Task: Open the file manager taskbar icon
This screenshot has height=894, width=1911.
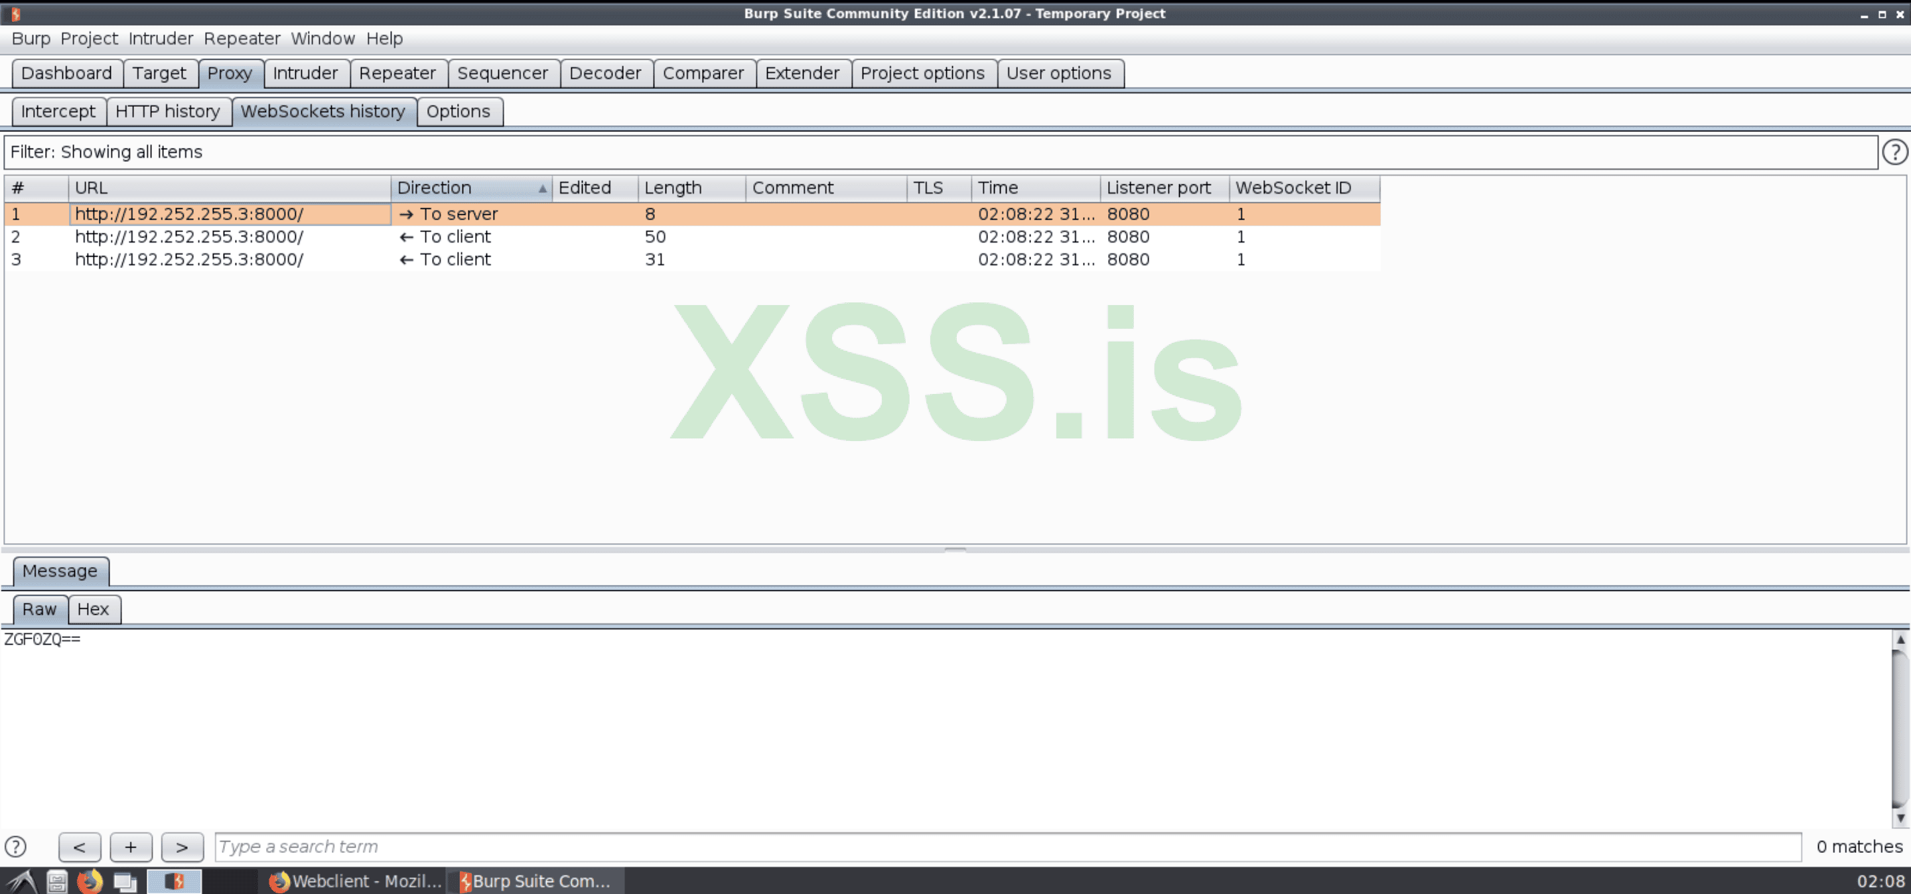Action: pyautogui.click(x=57, y=881)
